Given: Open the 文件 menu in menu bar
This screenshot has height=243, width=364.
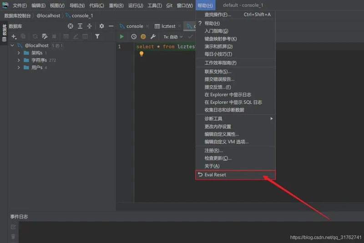Looking at the screenshot, I should point(20,5).
